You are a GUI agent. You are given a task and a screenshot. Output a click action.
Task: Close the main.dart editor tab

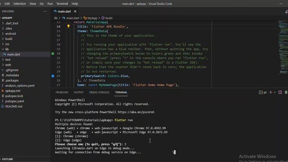[x=75, y=11]
